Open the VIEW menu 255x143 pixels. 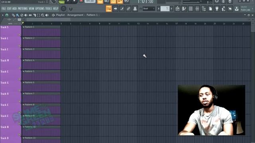click(31, 9)
